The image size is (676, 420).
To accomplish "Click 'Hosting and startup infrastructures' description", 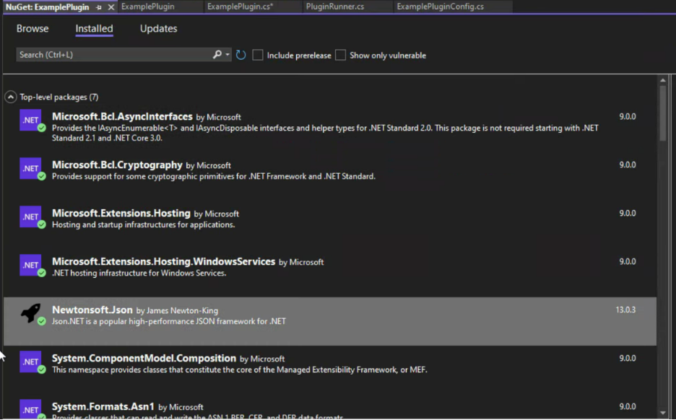I will tap(144, 225).
